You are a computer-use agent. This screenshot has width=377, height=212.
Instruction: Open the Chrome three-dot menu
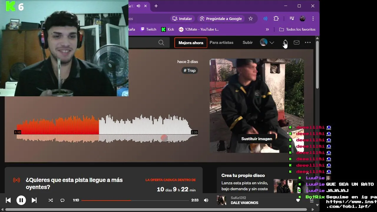313,19
